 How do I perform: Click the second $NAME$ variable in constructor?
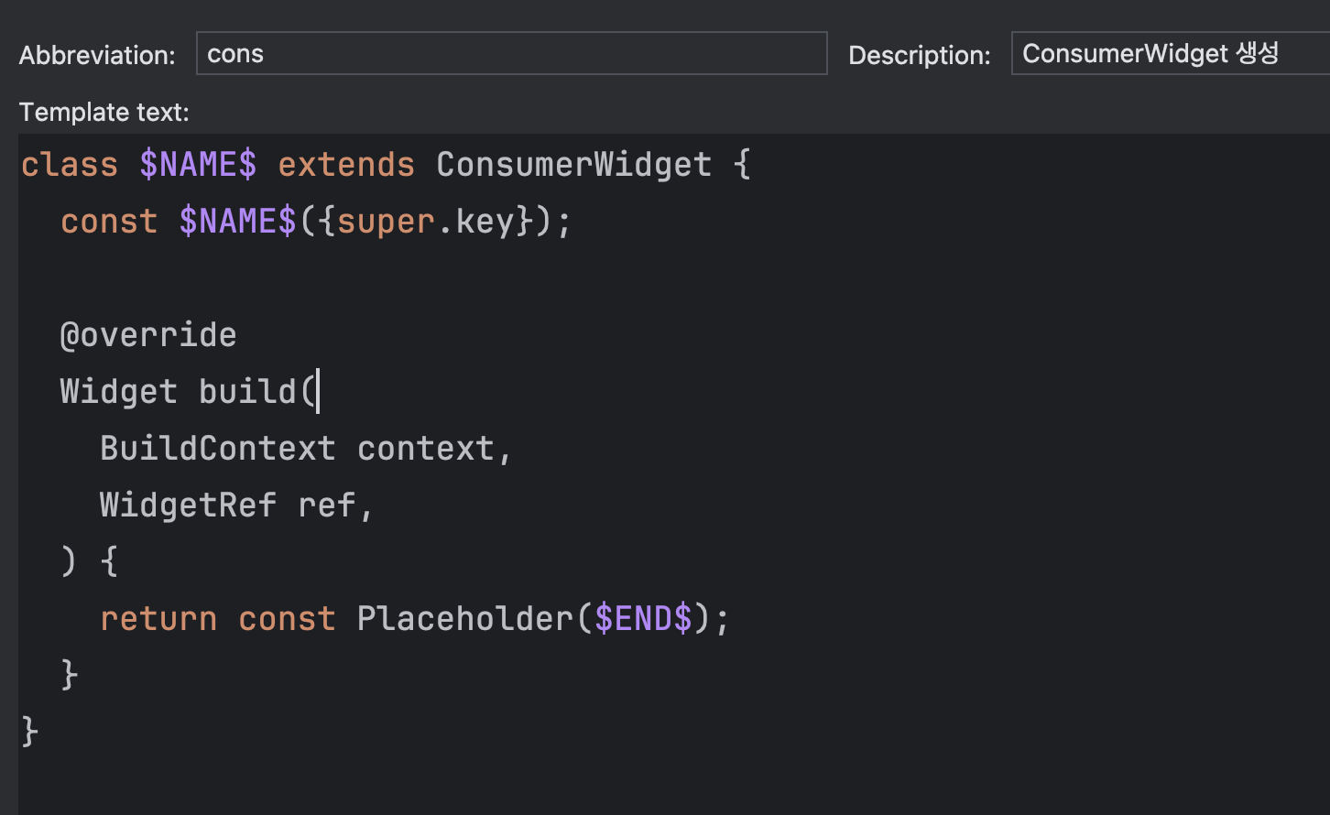tap(237, 220)
